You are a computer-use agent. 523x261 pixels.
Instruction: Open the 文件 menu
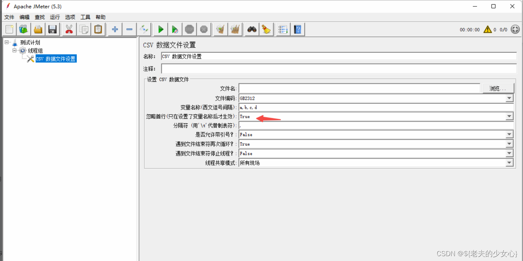(x=9, y=17)
